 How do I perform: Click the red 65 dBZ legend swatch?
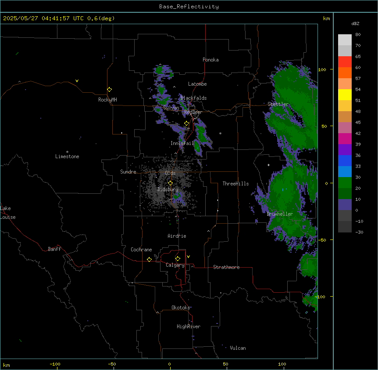345,62
